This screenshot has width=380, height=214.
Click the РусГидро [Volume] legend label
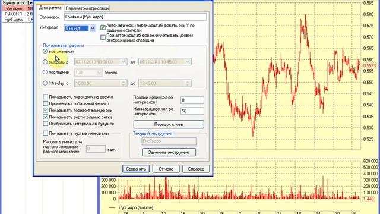136,207
